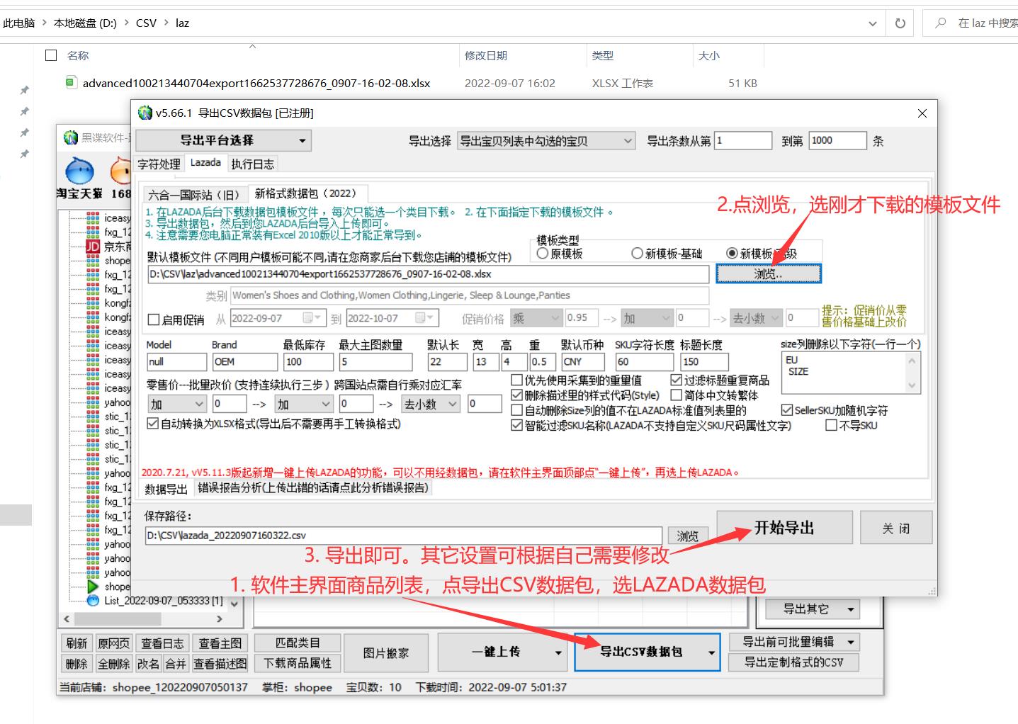Viewport: 1018px width, 724px height.
Task: Select the 新模板-基础 radio button
Action: (x=637, y=253)
